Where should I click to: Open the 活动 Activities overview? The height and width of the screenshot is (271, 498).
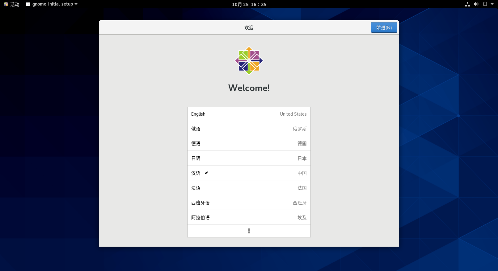click(15, 4)
